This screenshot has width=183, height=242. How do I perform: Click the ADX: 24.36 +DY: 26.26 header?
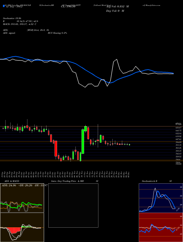click(x=24, y=186)
